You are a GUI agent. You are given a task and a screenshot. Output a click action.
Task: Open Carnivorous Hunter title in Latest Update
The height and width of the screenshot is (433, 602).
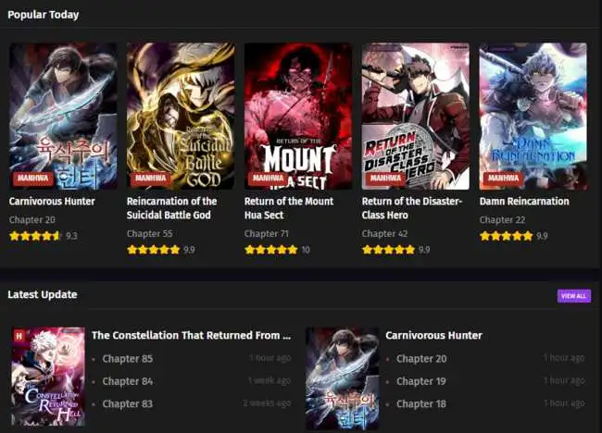click(433, 336)
